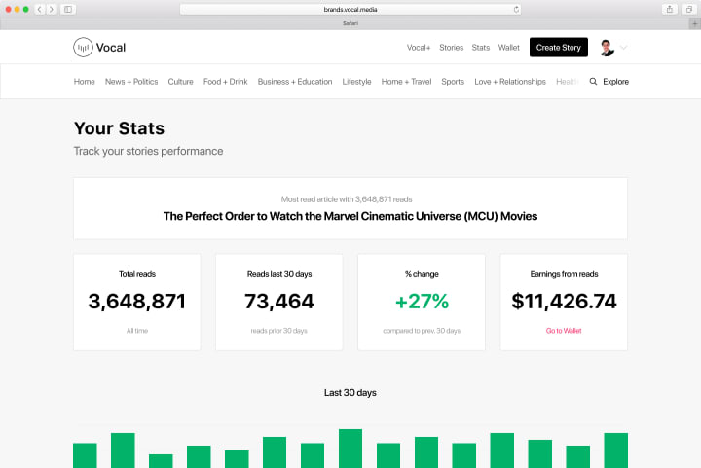Image resolution: width=701 pixels, height=468 pixels.
Task: Select the Sports category
Action: 453,82
